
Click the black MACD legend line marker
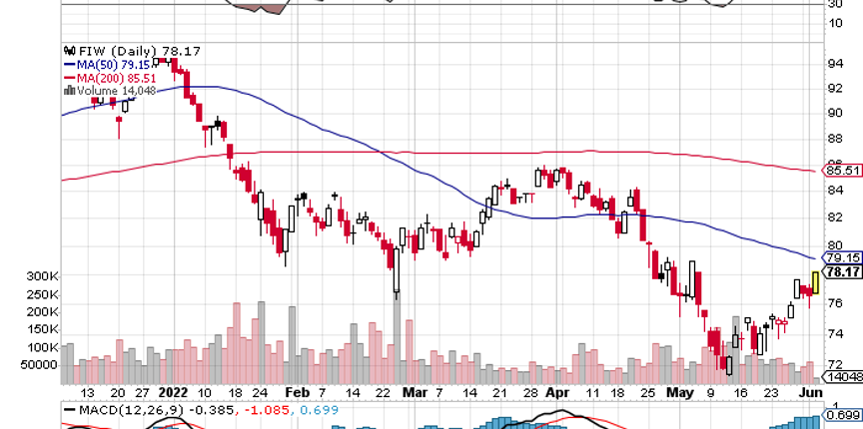[70, 410]
